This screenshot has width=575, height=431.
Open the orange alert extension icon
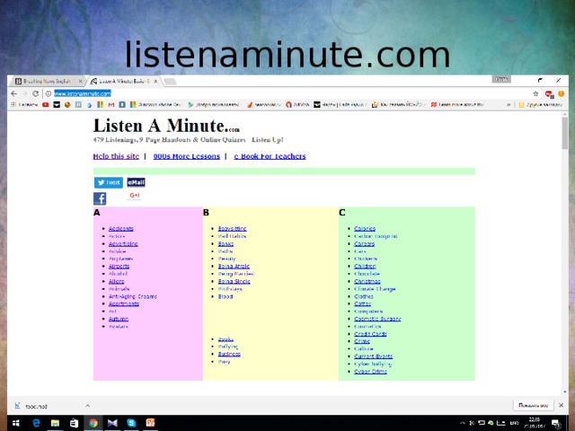point(561,93)
